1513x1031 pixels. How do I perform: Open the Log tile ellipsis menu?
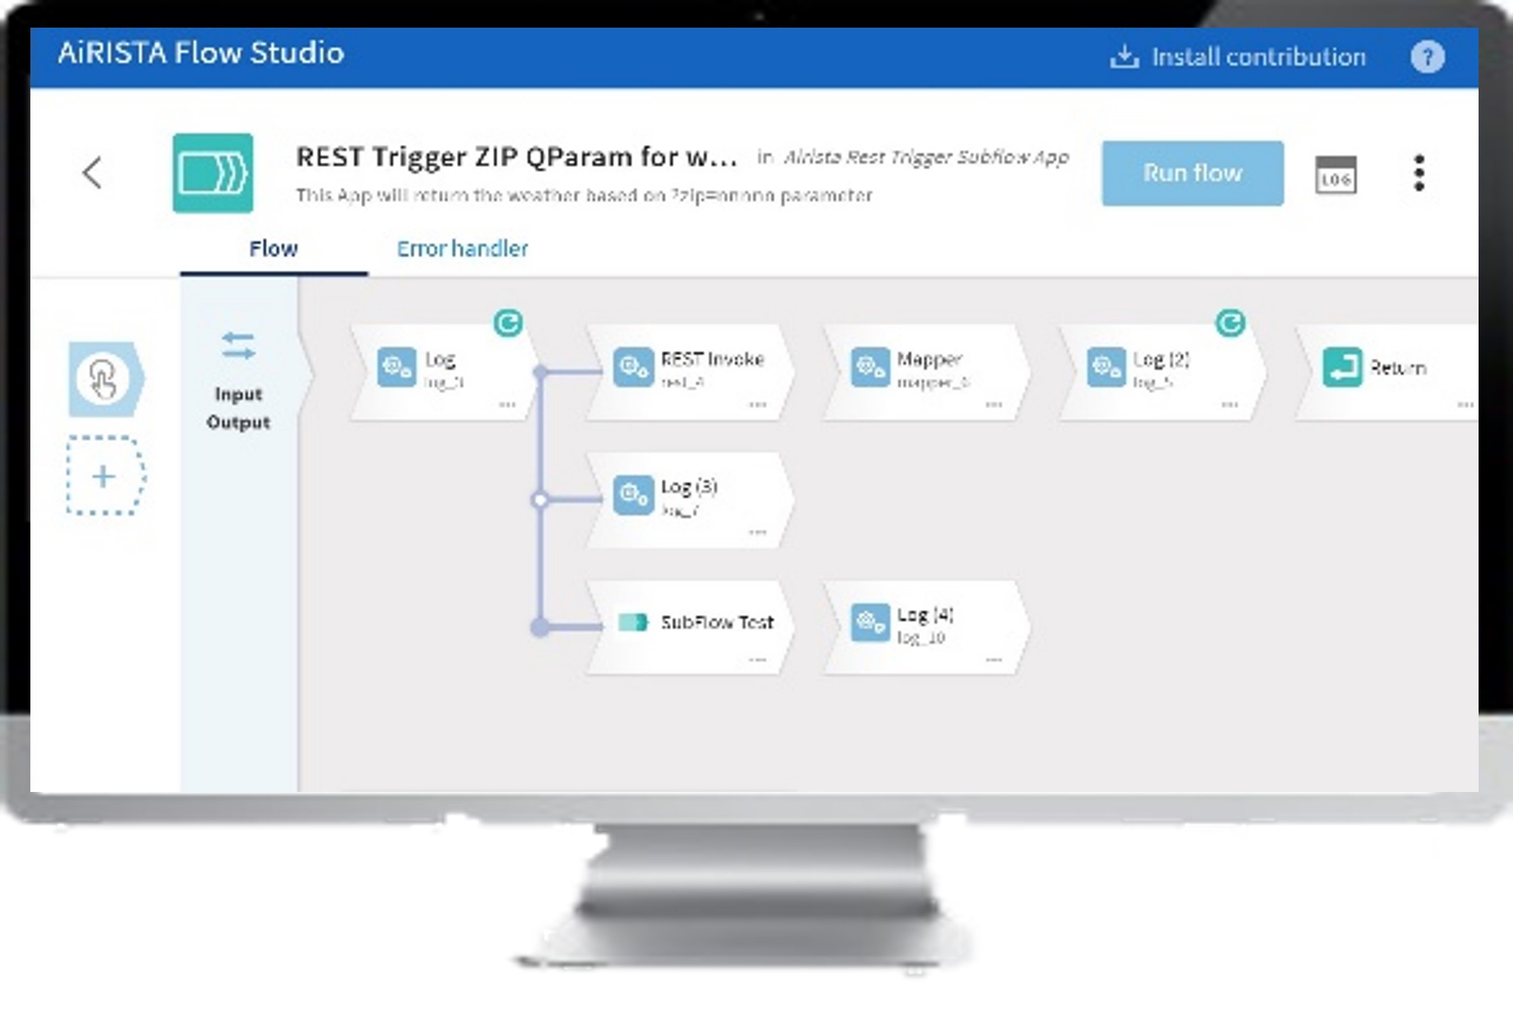(507, 404)
